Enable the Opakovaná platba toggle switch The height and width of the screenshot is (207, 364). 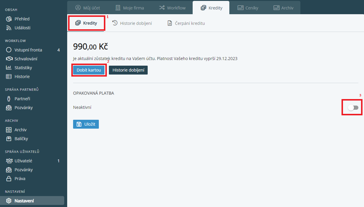coord(353,108)
